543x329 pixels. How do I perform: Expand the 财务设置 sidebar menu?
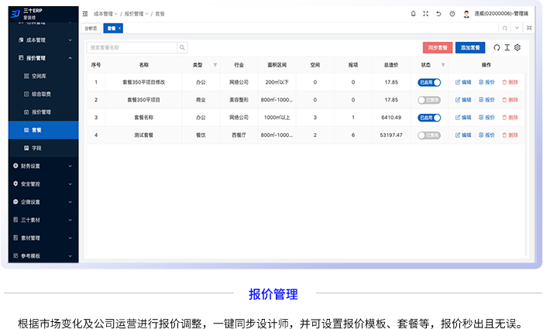point(41,166)
